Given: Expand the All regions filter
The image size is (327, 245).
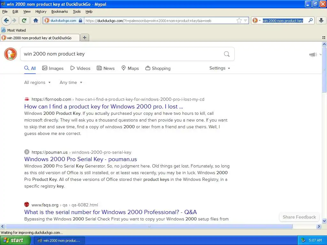Looking at the screenshot, I should [x=37, y=83].
